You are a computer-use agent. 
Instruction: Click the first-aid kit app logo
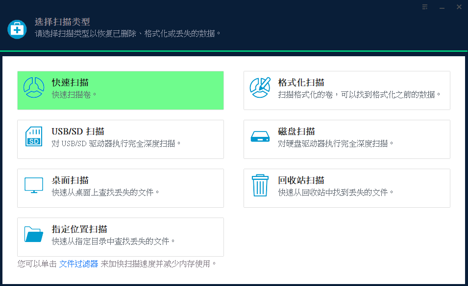[x=17, y=29]
